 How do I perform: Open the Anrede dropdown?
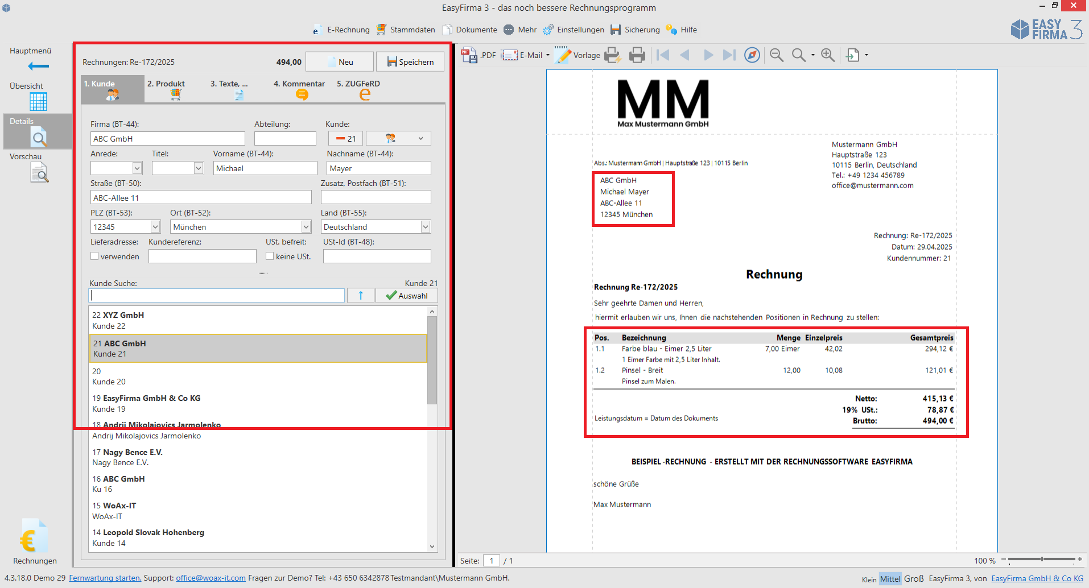tap(137, 168)
